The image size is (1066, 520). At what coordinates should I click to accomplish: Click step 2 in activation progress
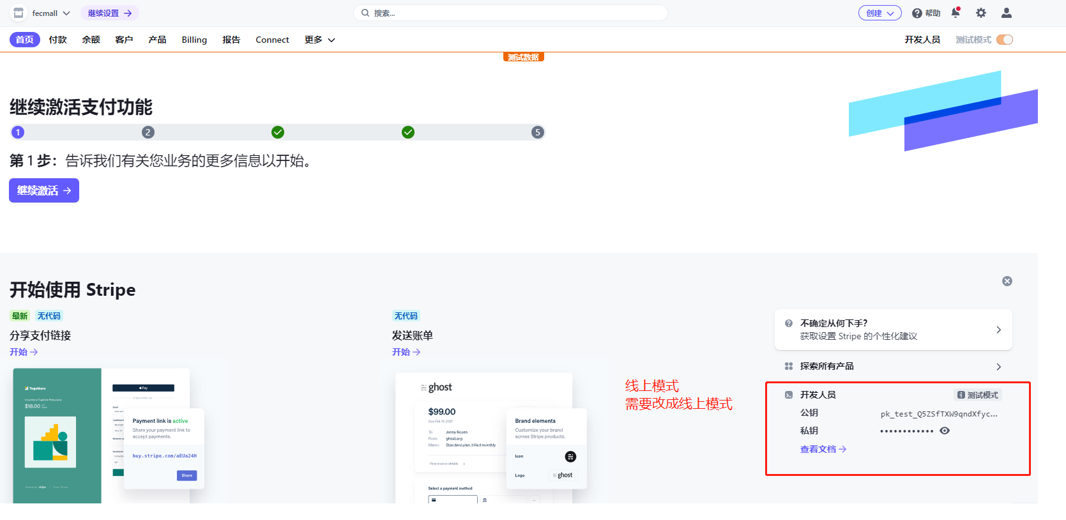click(148, 132)
